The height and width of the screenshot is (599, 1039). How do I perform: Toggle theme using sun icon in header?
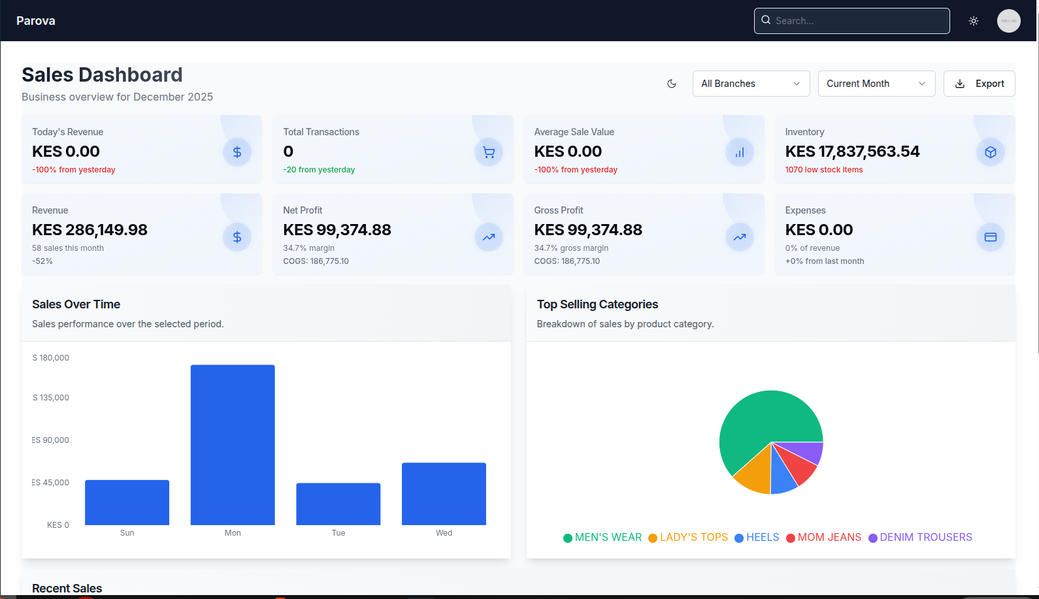(x=973, y=21)
